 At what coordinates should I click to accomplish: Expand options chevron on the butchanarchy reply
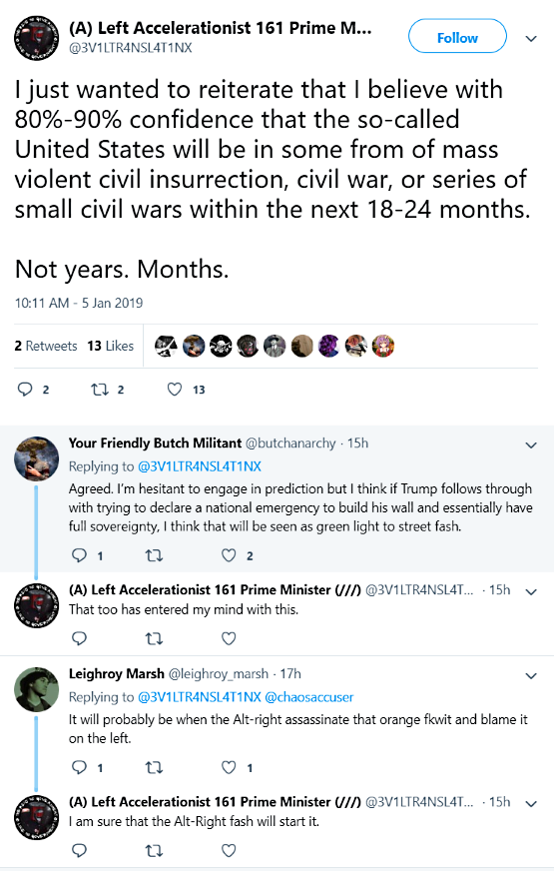pyautogui.click(x=531, y=444)
